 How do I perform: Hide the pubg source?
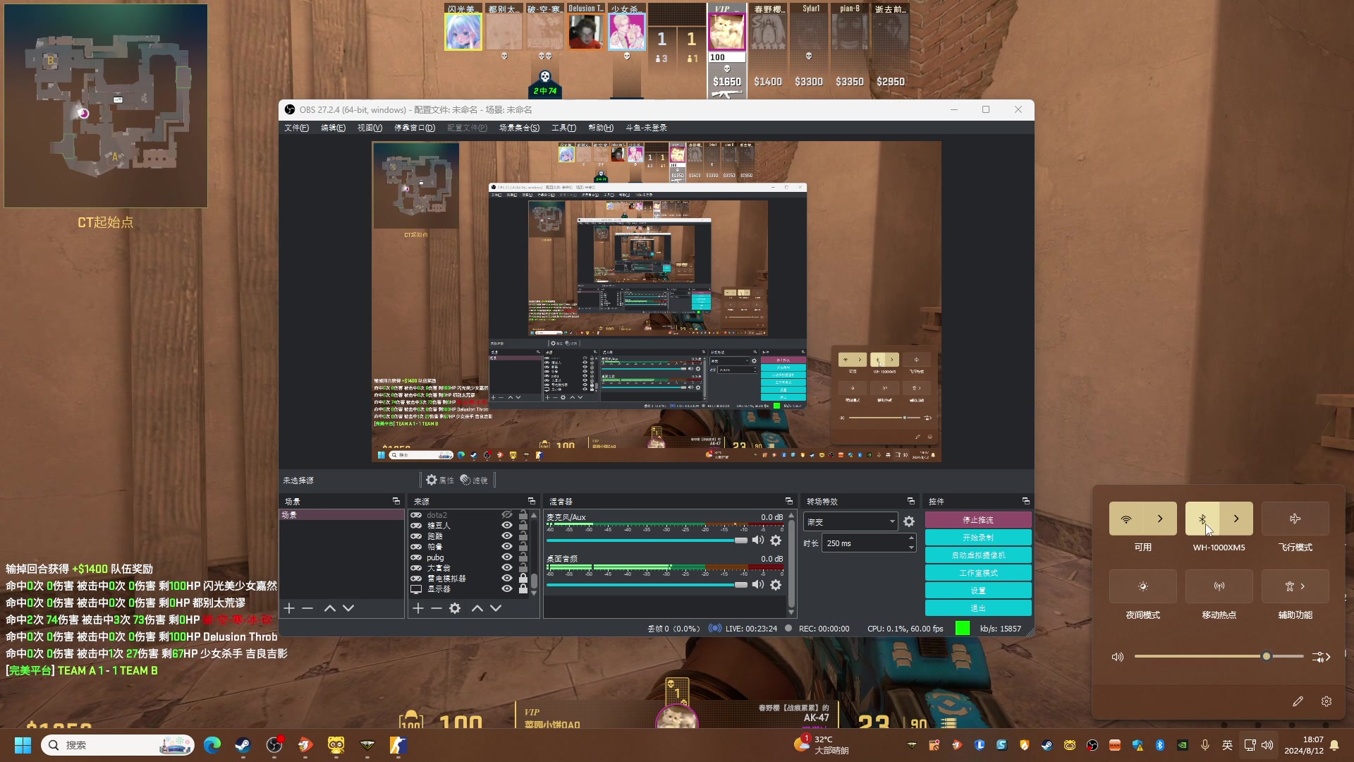point(506,557)
